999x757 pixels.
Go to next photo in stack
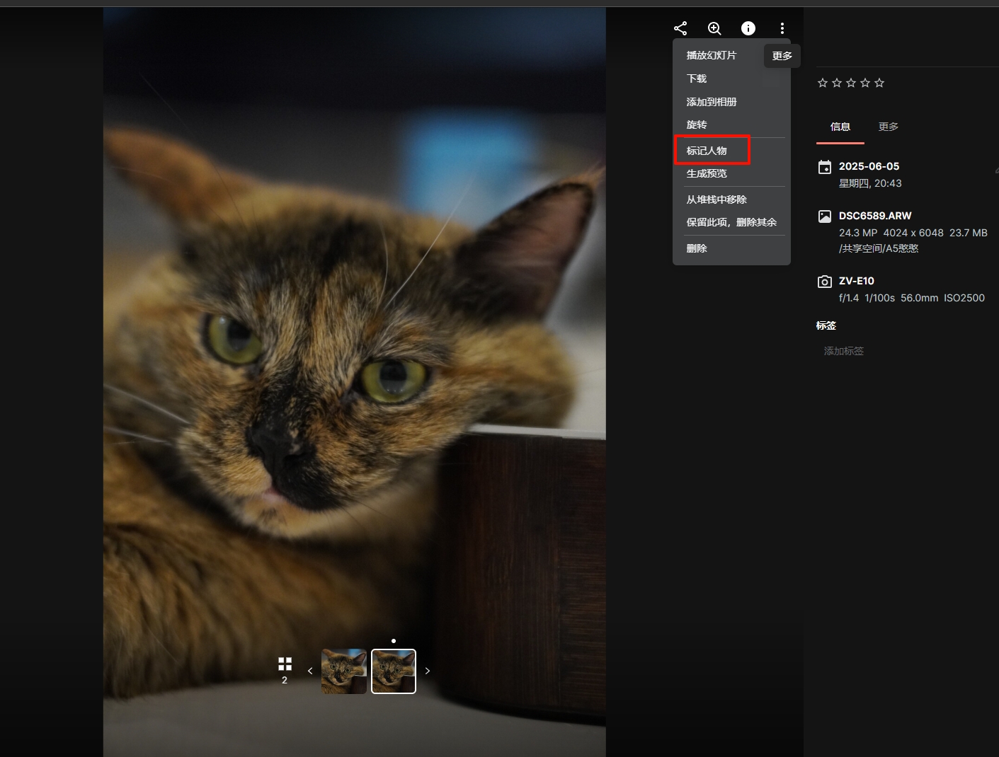click(427, 671)
